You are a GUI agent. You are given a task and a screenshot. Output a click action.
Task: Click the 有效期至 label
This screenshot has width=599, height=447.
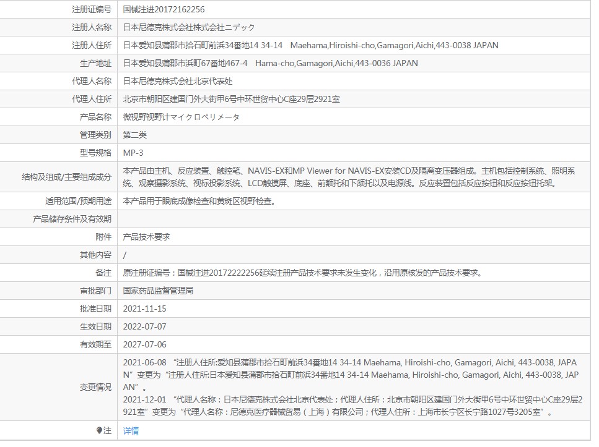point(95,344)
